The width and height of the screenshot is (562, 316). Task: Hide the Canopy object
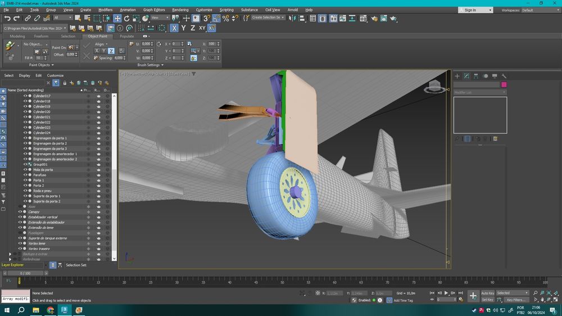(20, 211)
